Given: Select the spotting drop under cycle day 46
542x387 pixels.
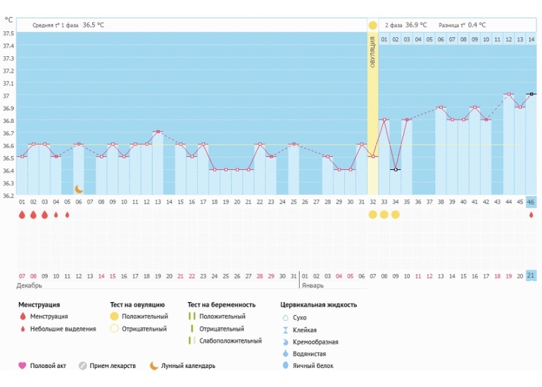Looking at the screenshot, I should click(x=531, y=215).
